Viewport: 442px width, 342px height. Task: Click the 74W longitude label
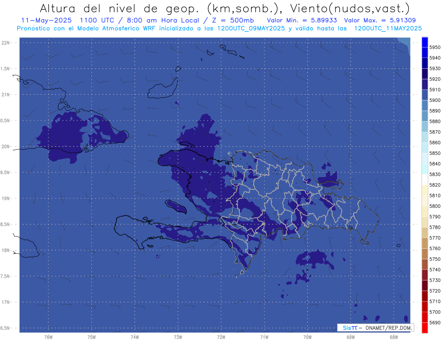click(135, 337)
